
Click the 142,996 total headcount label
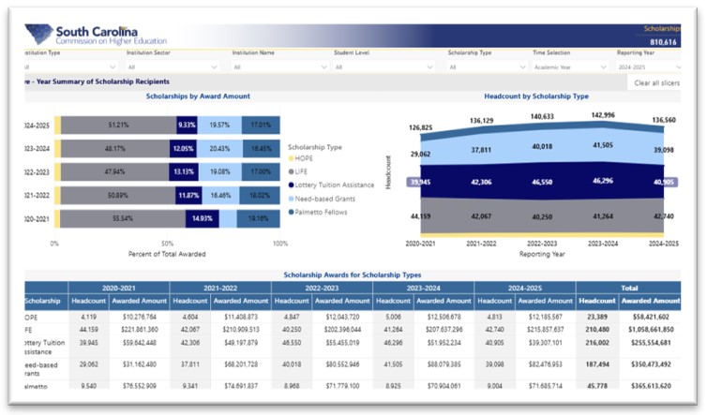603,115
